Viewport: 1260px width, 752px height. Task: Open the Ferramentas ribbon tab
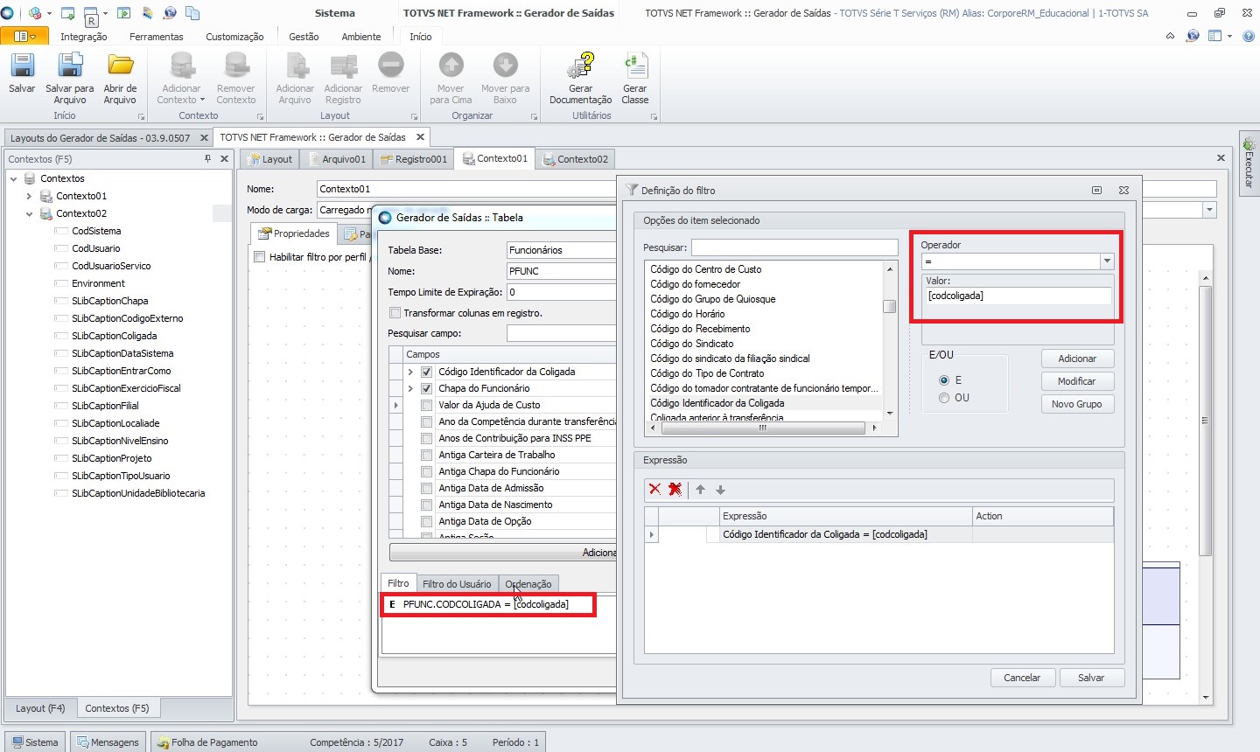(157, 37)
